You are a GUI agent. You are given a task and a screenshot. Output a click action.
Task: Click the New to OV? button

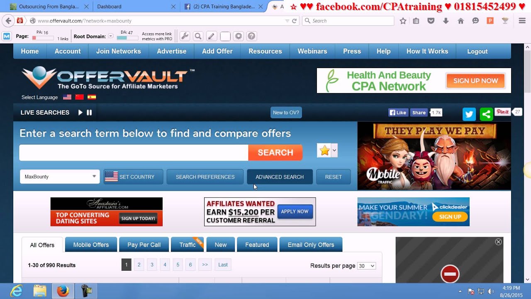point(286,113)
